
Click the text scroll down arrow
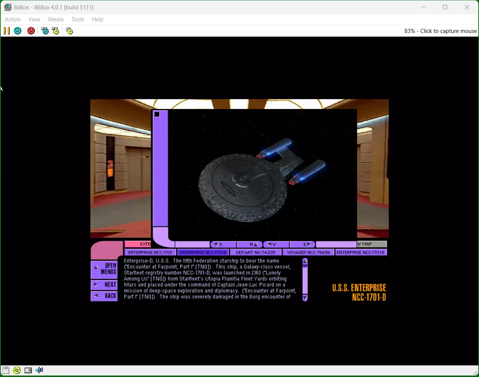(x=305, y=298)
